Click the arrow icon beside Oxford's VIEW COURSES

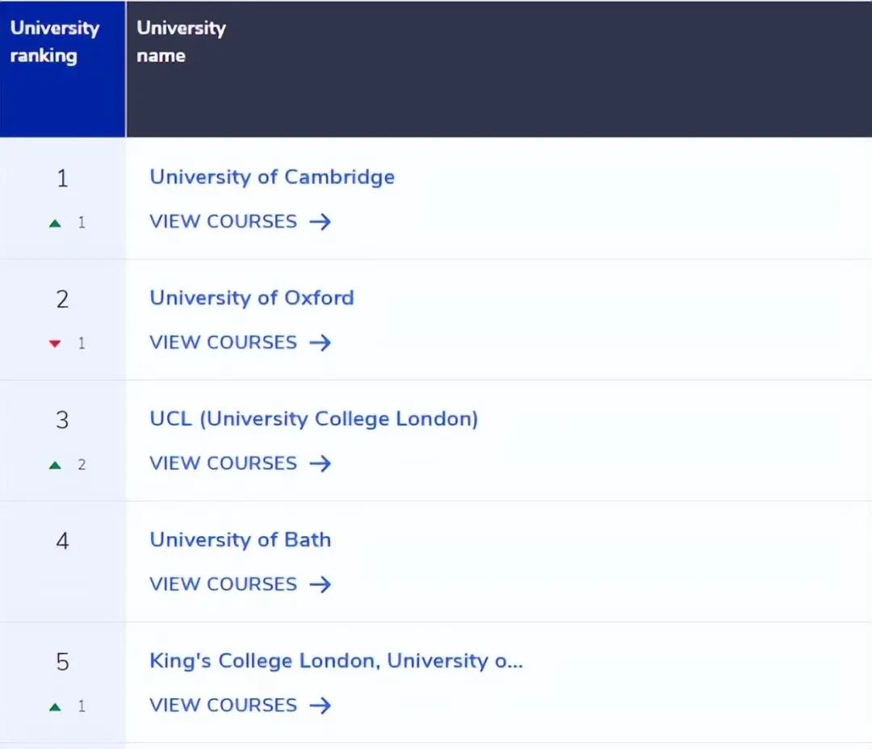pyautogui.click(x=321, y=342)
